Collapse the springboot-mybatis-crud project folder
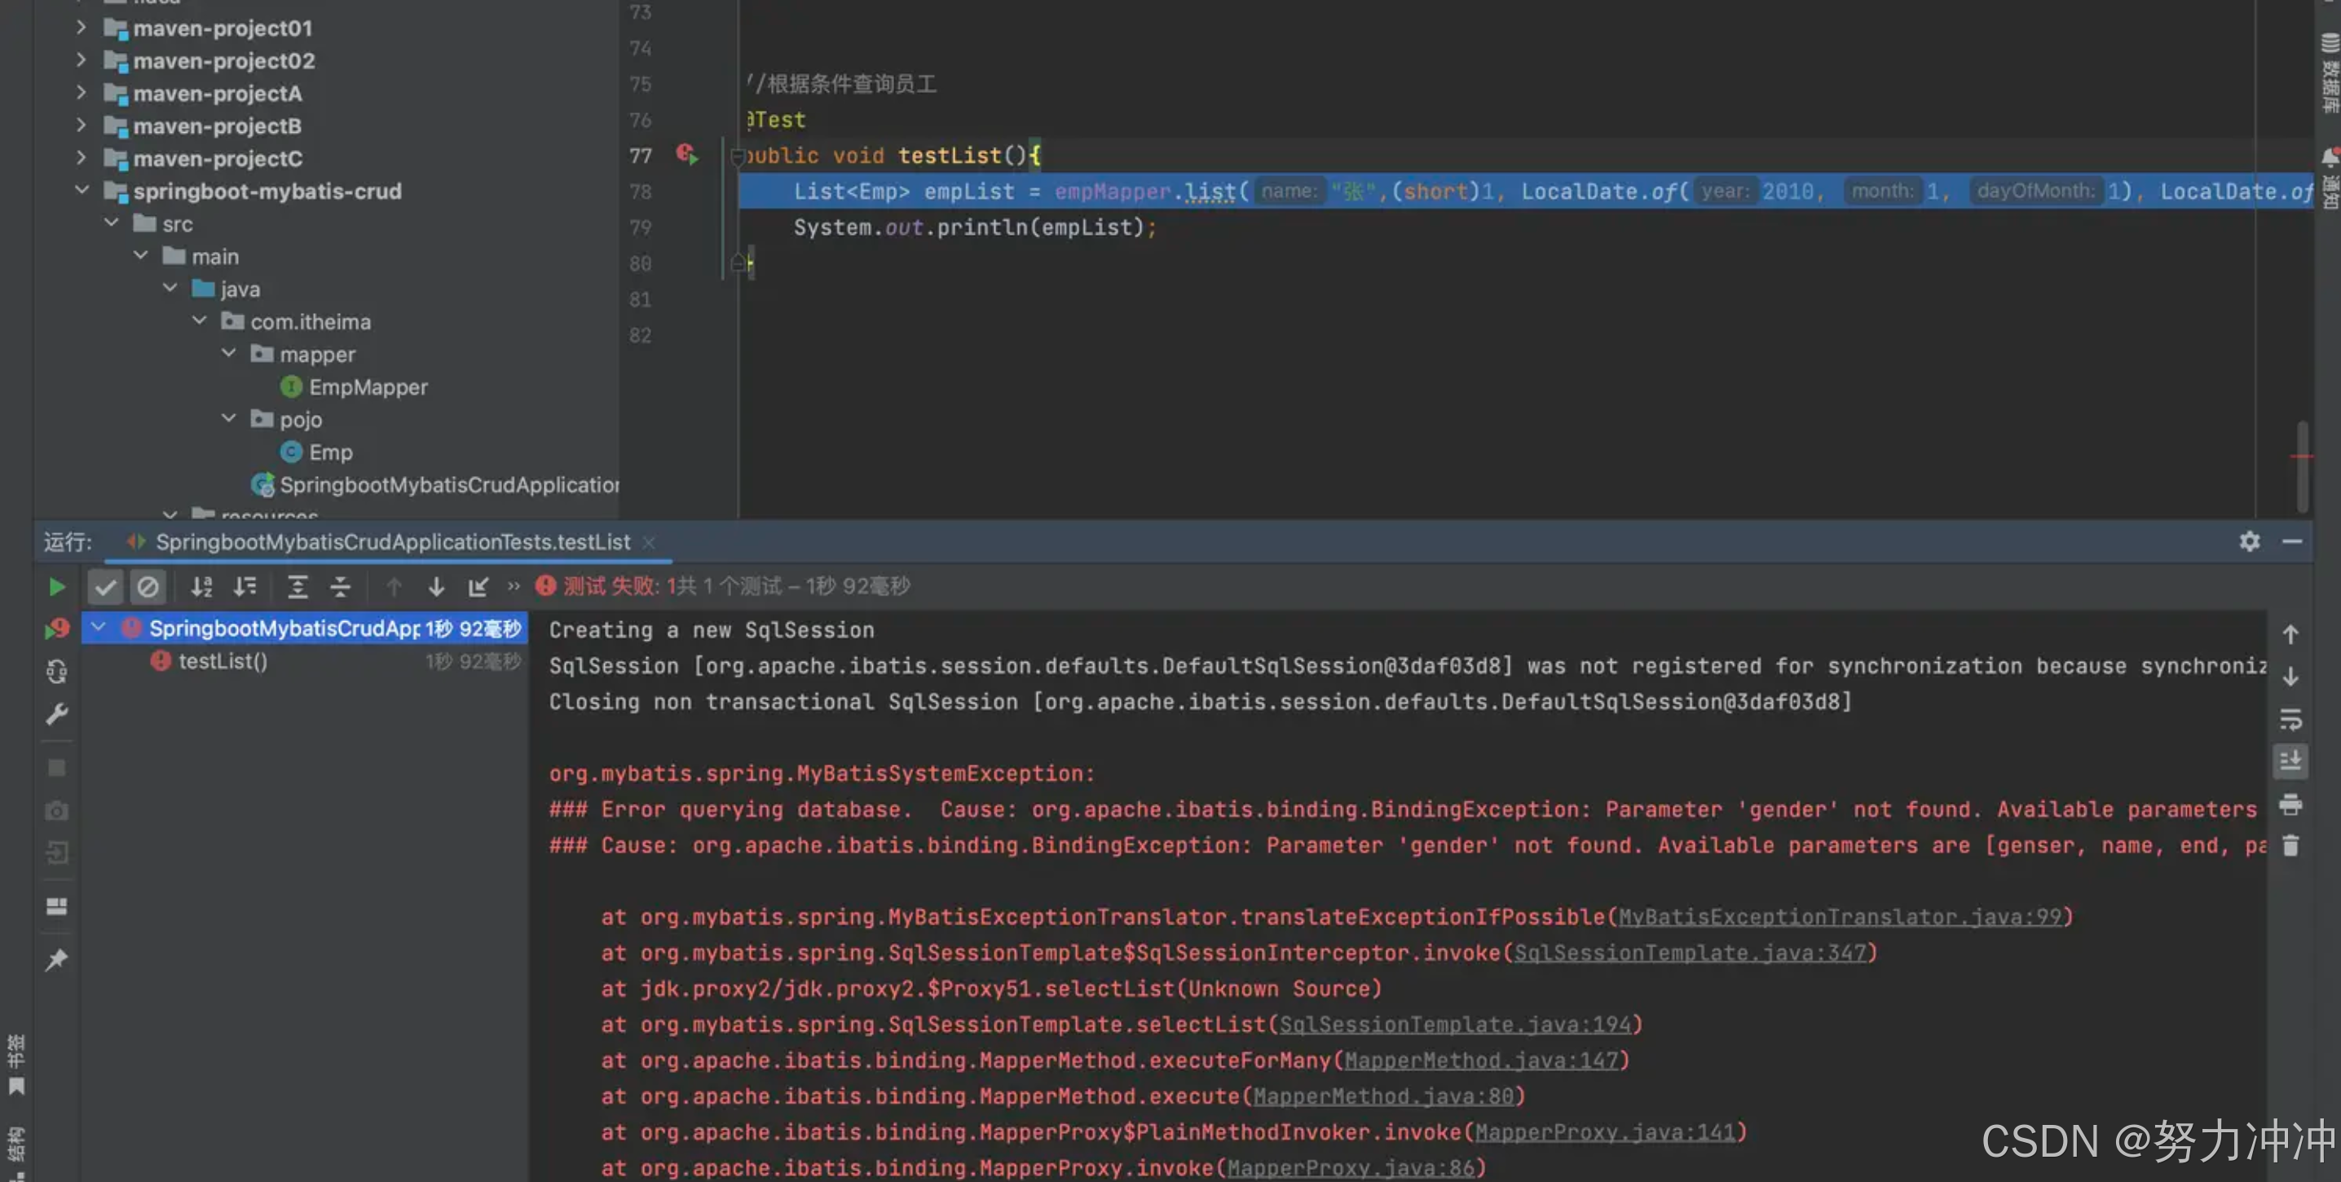This screenshot has height=1182, width=2341. [82, 191]
